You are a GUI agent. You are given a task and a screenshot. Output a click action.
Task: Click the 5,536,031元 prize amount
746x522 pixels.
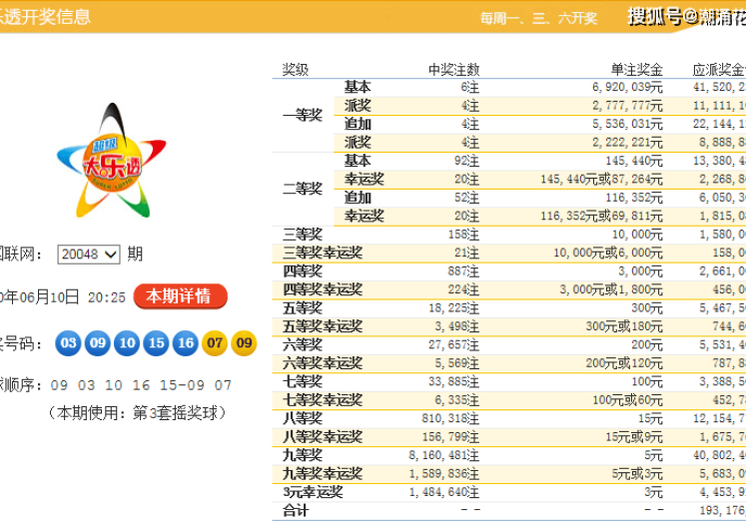click(x=627, y=124)
